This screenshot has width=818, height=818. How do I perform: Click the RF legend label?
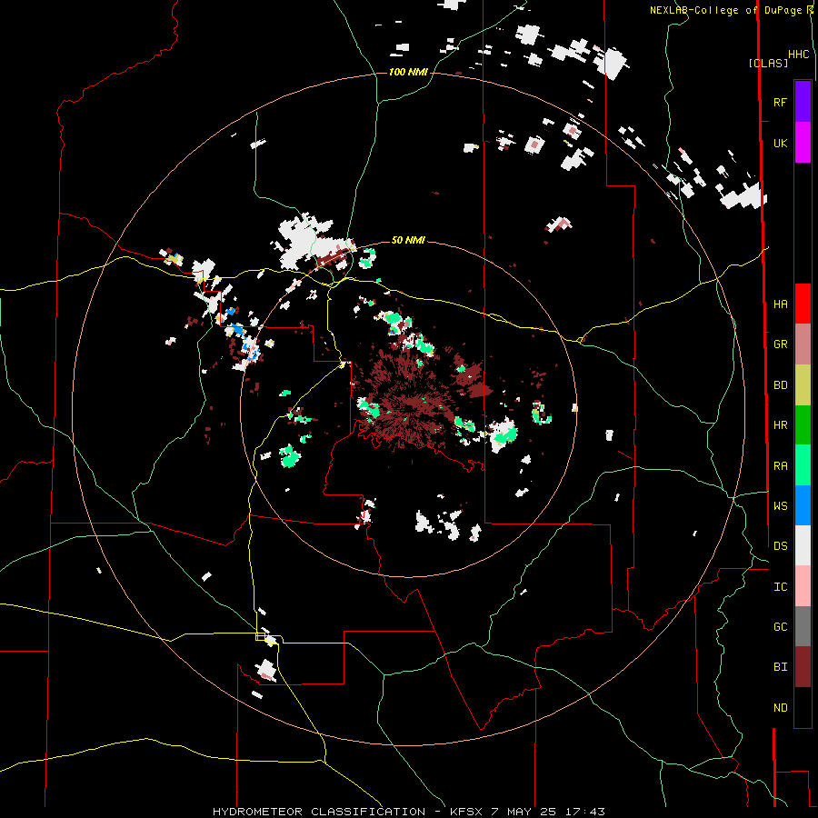780,102
